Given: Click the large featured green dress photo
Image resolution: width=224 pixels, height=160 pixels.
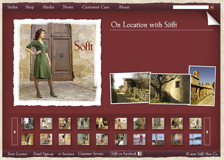Looking at the screenshot, I should pos(58,62).
